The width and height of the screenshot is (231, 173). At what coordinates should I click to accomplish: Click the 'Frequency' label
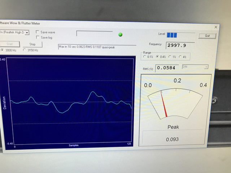click(x=155, y=44)
